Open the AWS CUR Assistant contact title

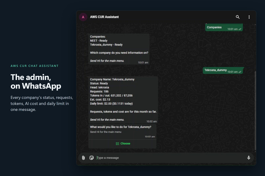click(x=104, y=17)
